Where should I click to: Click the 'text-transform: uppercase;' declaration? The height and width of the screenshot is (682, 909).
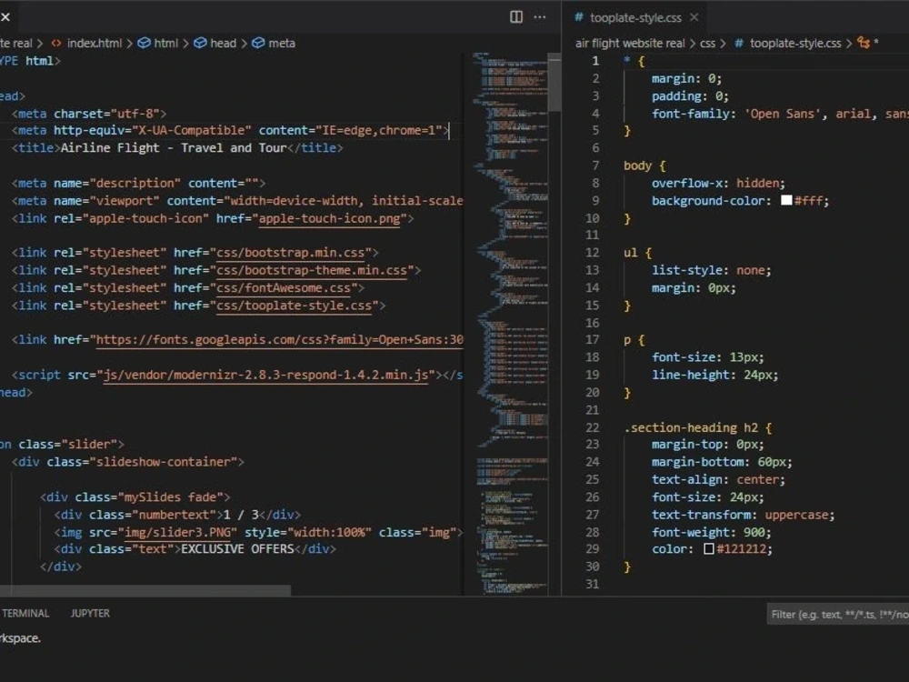pos(744,515)
